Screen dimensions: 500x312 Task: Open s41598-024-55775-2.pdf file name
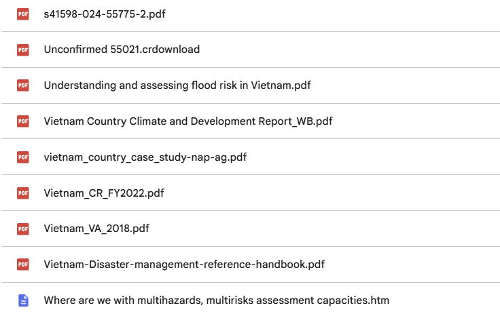click(105, 14)
